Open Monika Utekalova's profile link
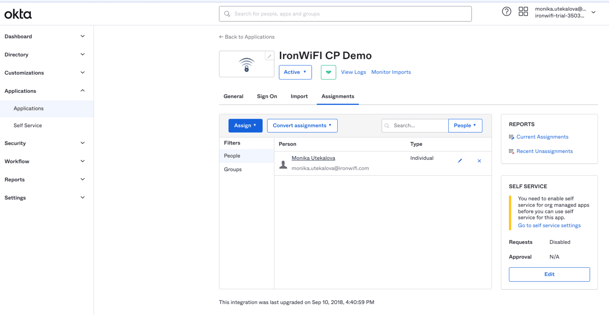609x315 pixels. (313, 158)
